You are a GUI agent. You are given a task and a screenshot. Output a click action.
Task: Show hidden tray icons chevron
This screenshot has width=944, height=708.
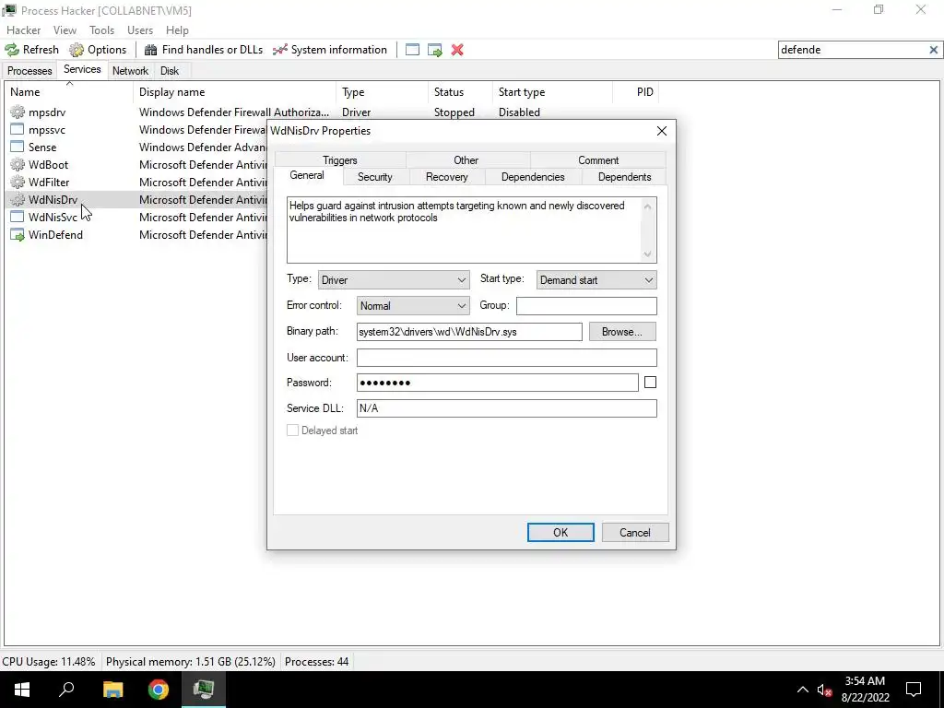coord(803,690)
